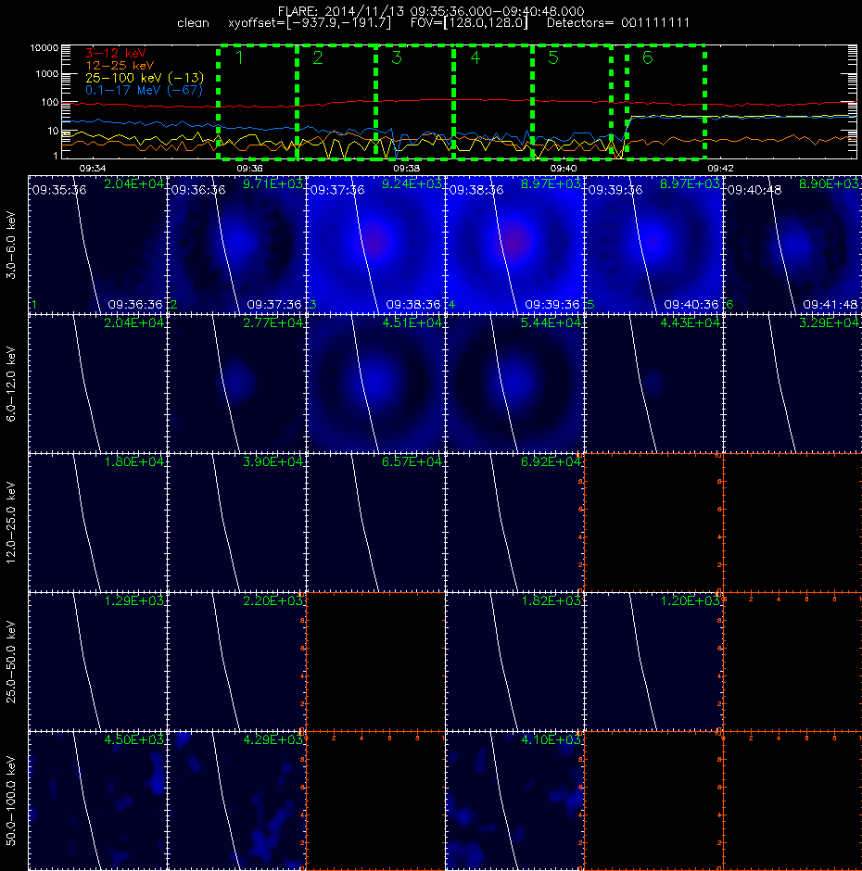Click the 'Detectors= 001111111' text
Viewport: 862px width, 871px height.
click(x=618, y=23)
